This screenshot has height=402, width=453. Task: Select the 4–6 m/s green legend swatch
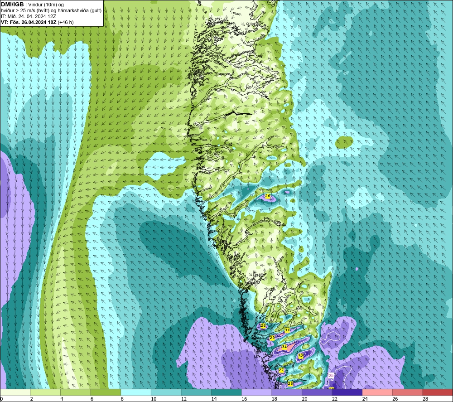tap(75, 392)
